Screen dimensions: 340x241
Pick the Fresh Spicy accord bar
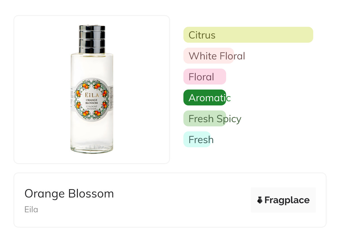204,119
